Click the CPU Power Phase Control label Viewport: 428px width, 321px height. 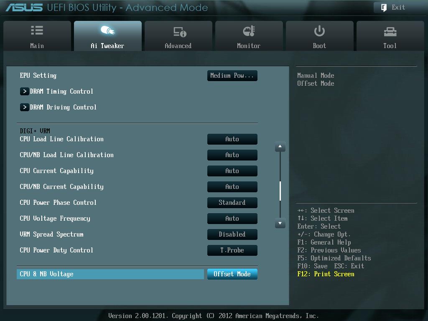[x=58, y=203]
